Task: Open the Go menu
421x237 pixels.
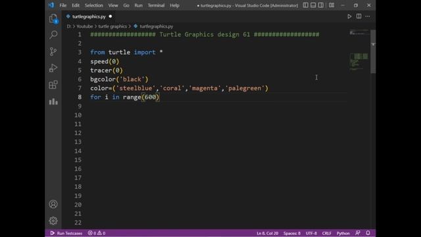Action: 126,5
